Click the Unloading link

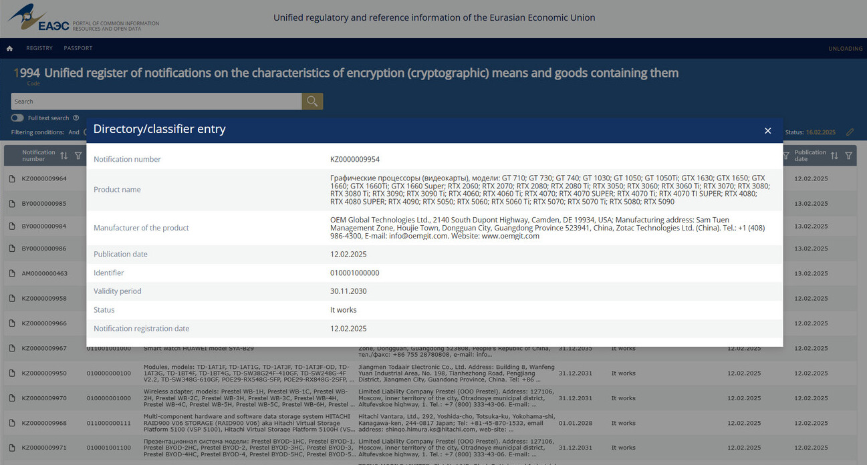pos(845,49)
